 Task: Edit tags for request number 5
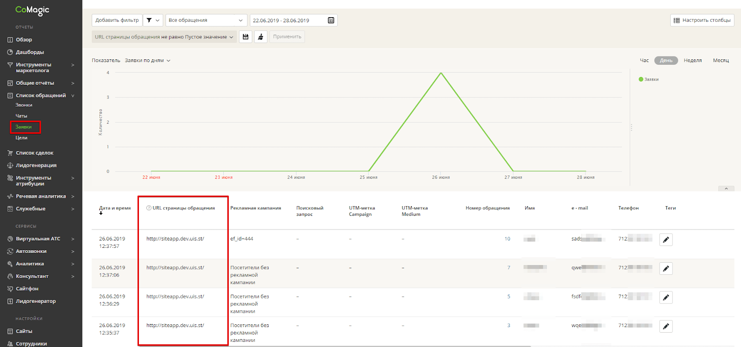click(666, 297)
